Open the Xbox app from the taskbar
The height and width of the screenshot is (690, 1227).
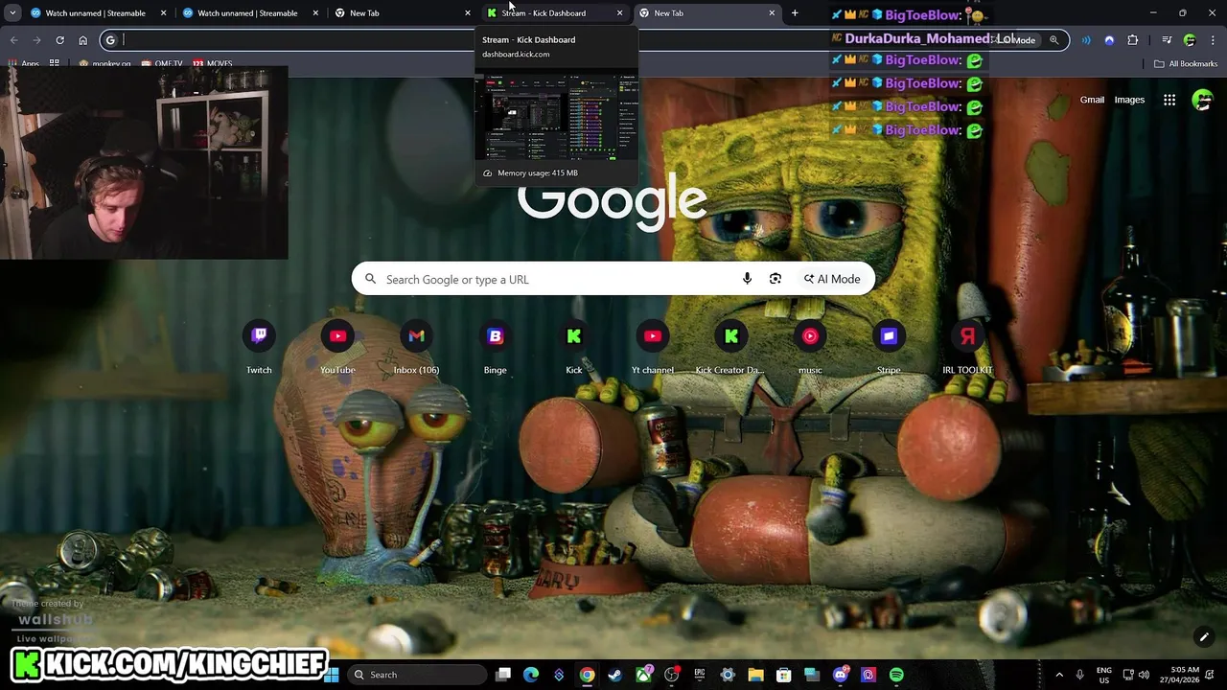click(644, 675)
